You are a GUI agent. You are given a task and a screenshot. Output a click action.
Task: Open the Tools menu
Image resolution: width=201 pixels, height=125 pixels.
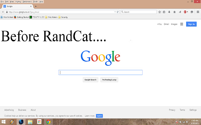tap(35, 2)
